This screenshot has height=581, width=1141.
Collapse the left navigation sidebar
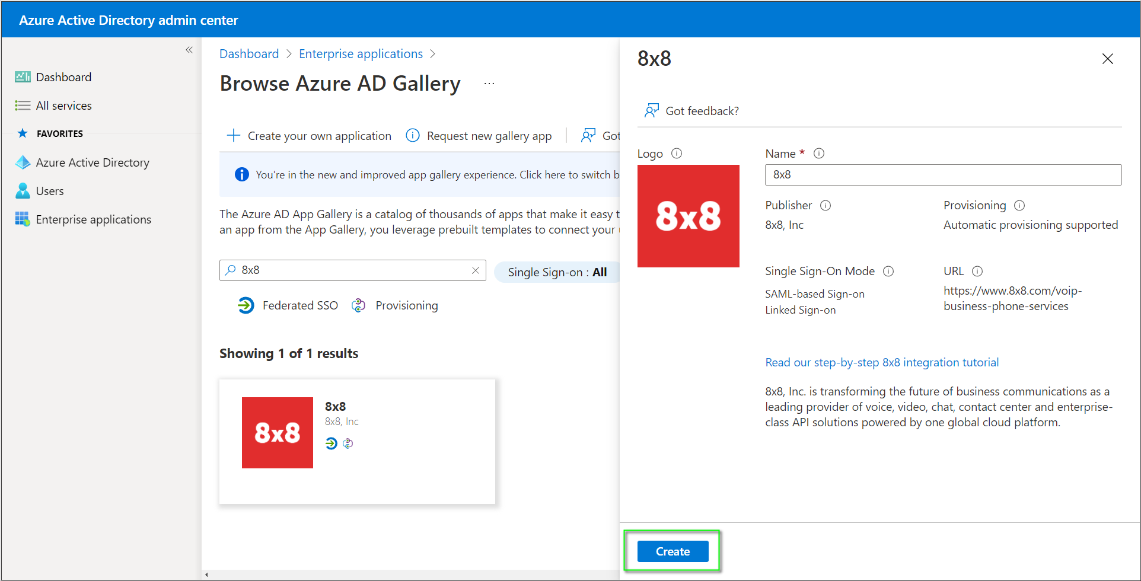pyautogui.click(x=189, y=50)
